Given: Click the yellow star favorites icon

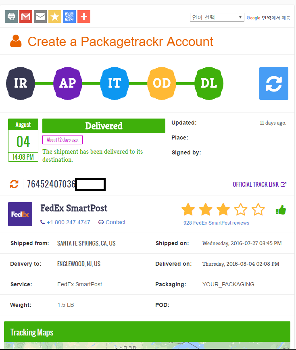Looking at the screenshot, I should 55,17.
